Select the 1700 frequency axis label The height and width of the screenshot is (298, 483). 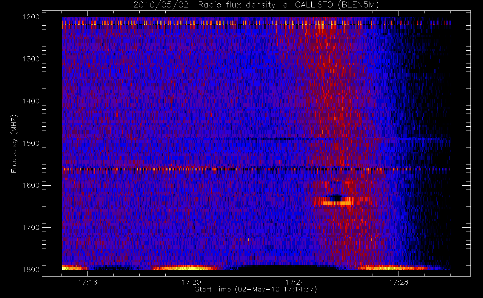click(x=31, y=227)
